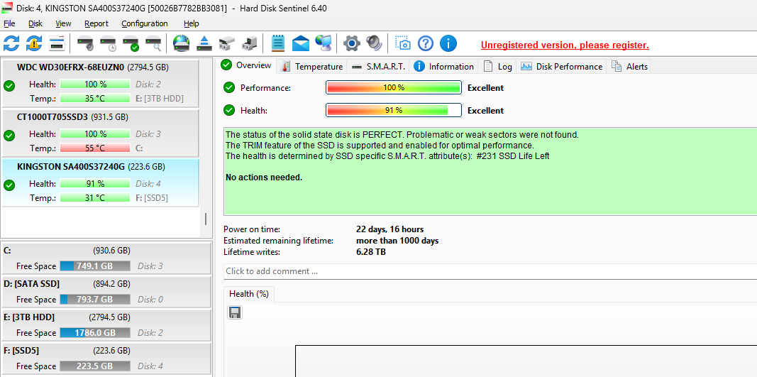The height and width of the screenshot is (377, 757).
Task: Click green check icon beside Health bar
Action: (229, 110)
